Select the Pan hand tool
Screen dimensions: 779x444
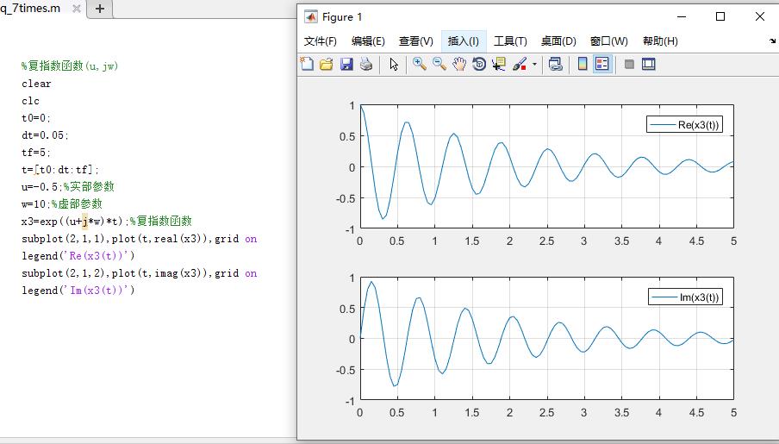pos(459,64)
